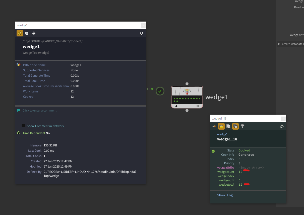Refresh the wedge1 node info panel

[141, 33]
